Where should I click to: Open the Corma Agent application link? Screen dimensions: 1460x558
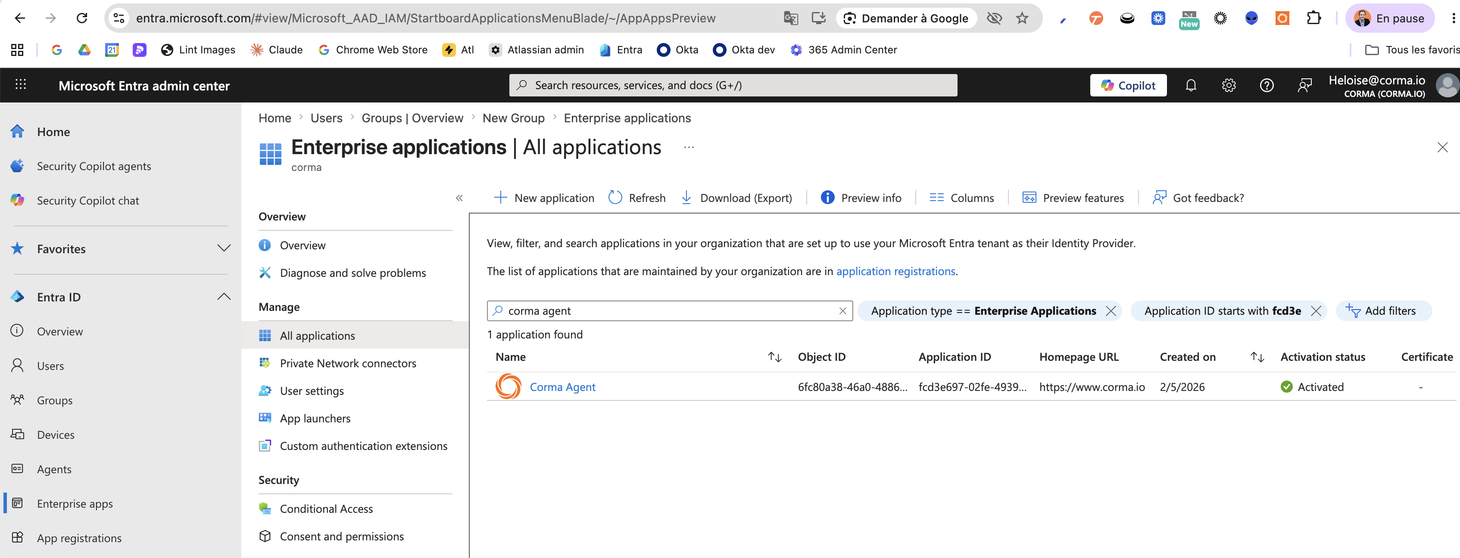562,387
